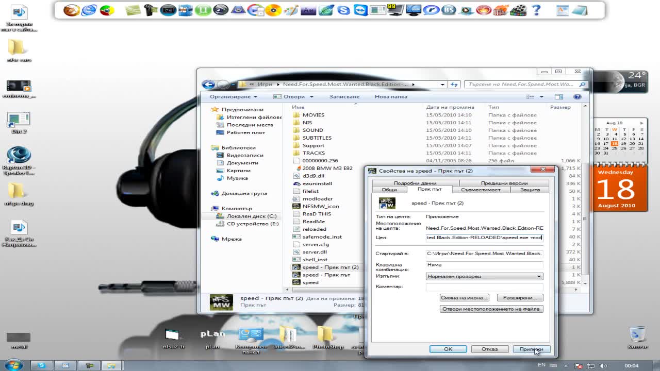The height and width of the screenshot is (371, 660).
Task: Click the Разширени button
Action: [x=520, y=297]
